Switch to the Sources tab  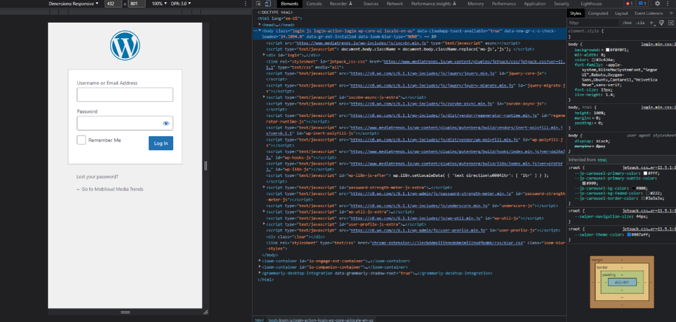371,4
